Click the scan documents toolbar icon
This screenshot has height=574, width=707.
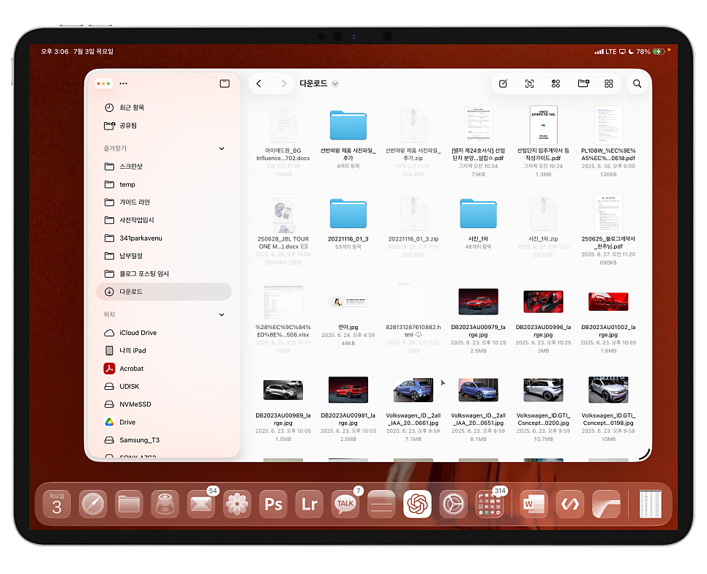[x=529, y=83]
